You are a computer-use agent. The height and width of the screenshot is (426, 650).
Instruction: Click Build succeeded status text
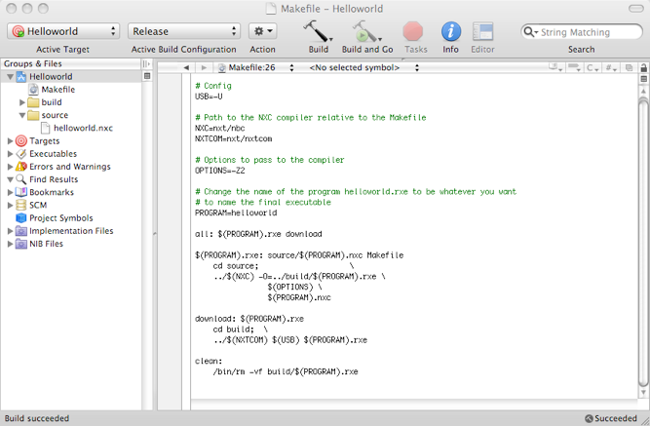tap(37, 418)
